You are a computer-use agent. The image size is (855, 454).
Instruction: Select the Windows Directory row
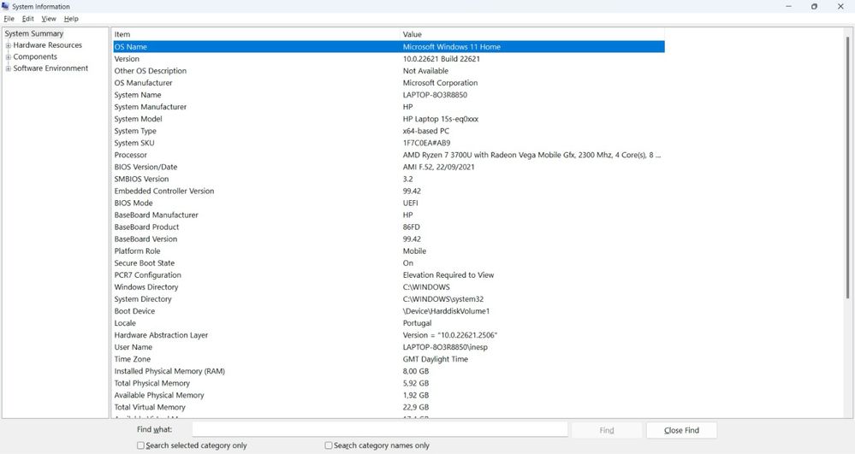[389, 286]
